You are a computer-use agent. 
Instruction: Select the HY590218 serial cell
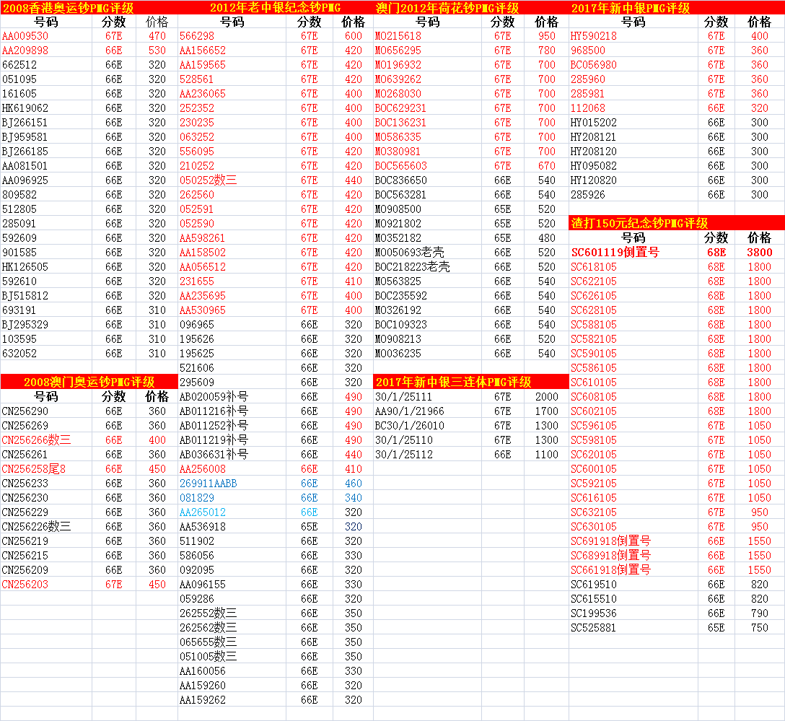coord(594,36)
